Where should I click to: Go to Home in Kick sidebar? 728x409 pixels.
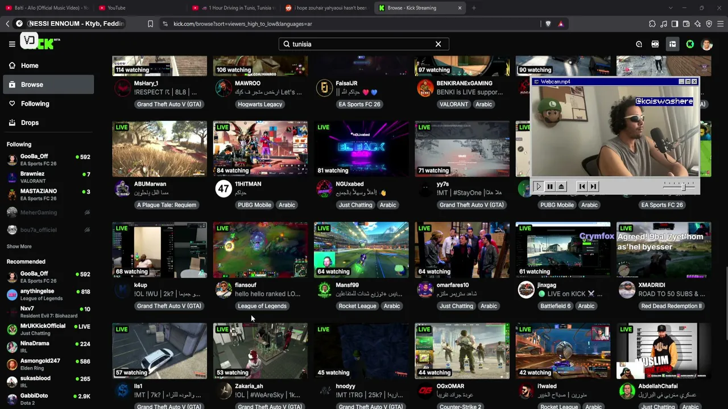click(48, 65)
